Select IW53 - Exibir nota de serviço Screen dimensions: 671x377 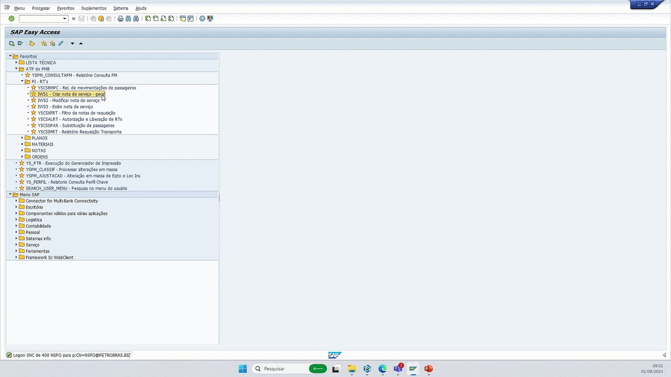tap(66, 107)
